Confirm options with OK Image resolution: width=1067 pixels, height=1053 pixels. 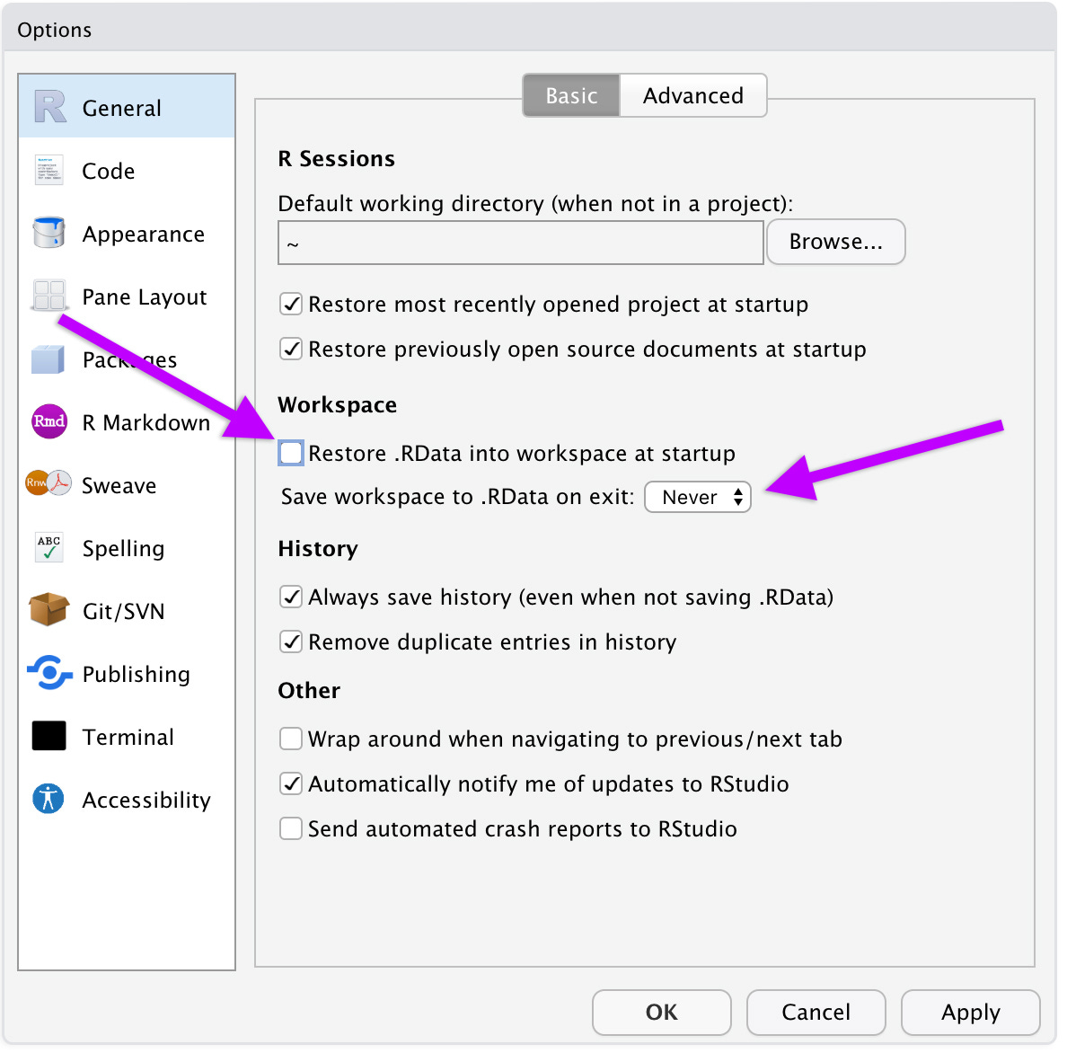pos(661,1013)
